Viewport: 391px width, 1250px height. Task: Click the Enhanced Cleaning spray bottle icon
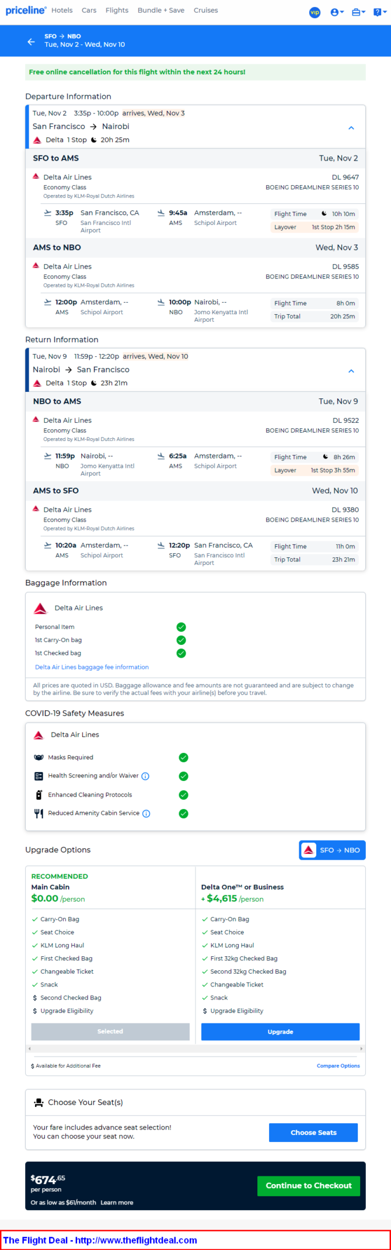point(39,795)
